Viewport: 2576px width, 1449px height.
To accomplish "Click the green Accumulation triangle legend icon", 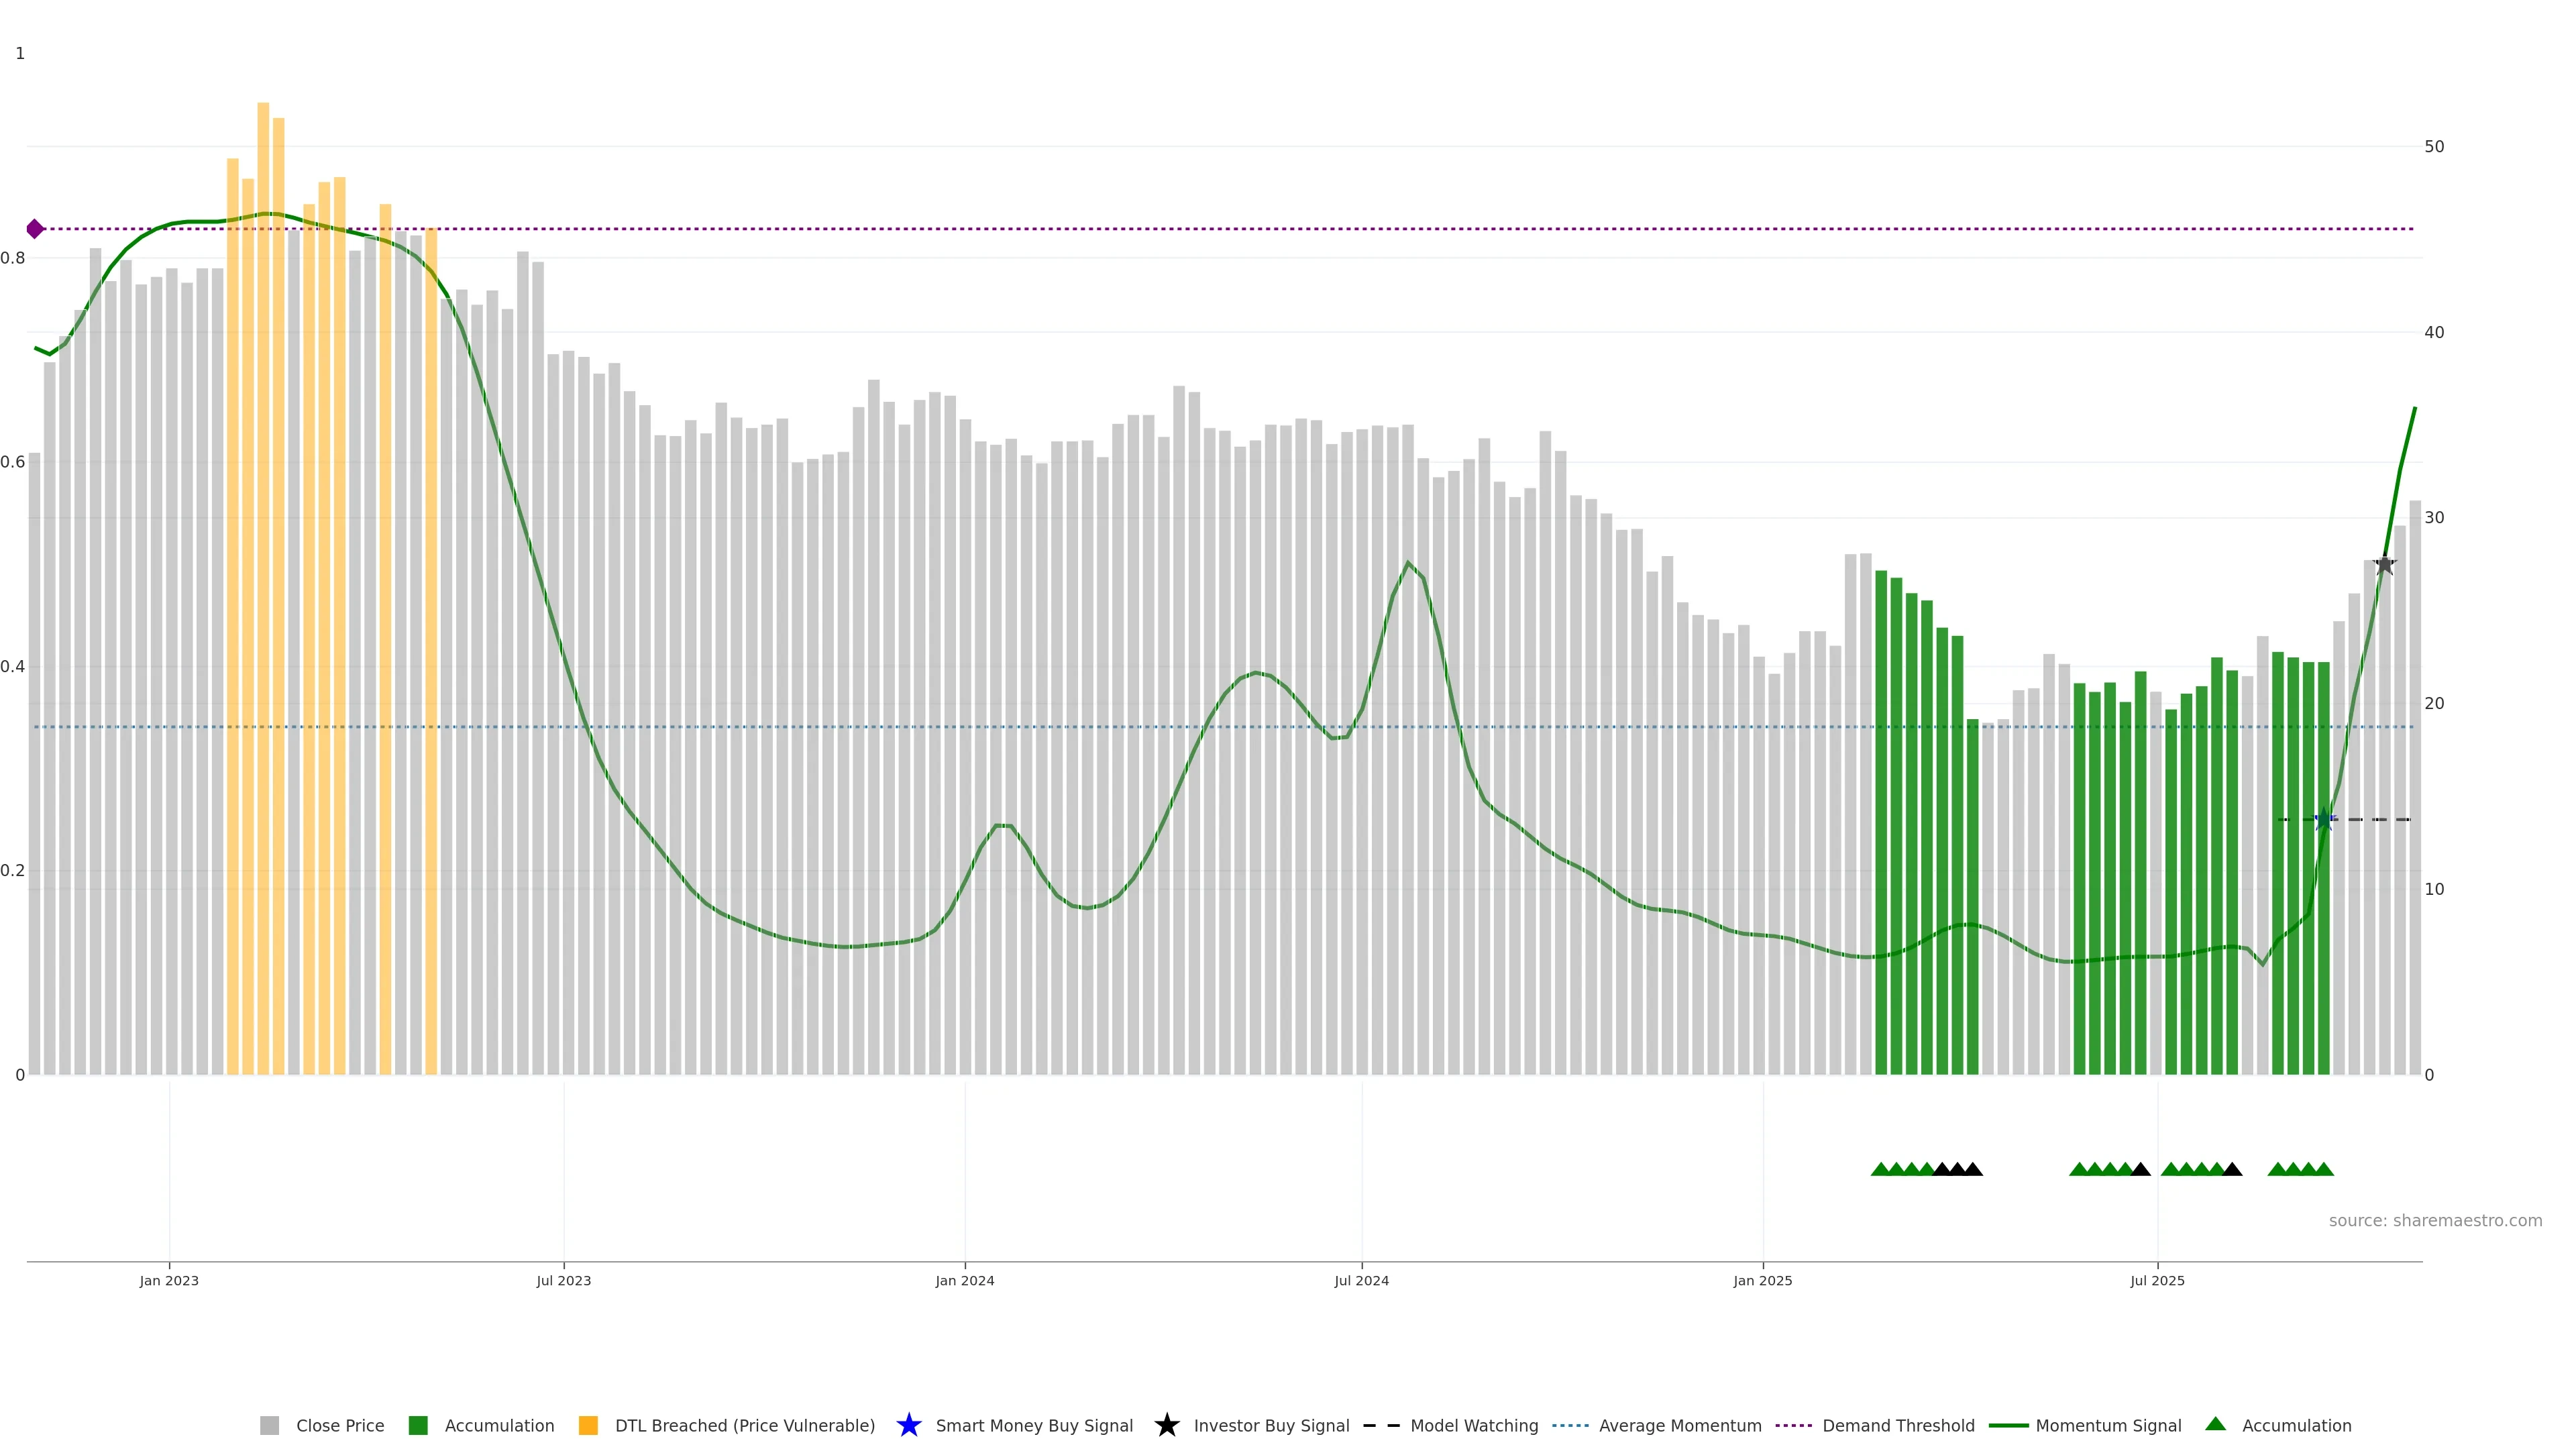I will 2215,1424.
